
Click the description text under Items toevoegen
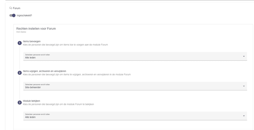(x=66, y=45)
